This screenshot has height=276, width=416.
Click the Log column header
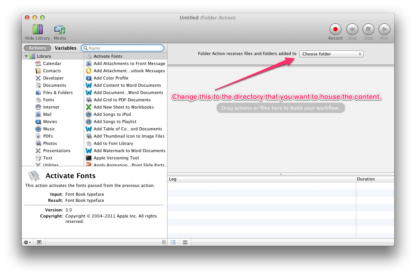(262, 179)
